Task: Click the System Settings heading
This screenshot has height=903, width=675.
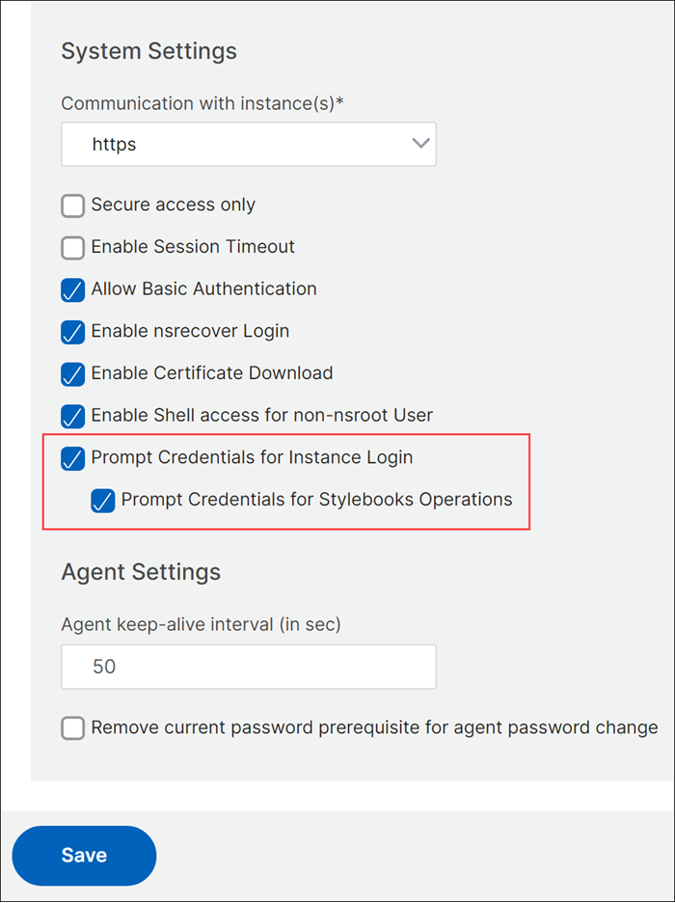Action: click(x=149, y=51)
